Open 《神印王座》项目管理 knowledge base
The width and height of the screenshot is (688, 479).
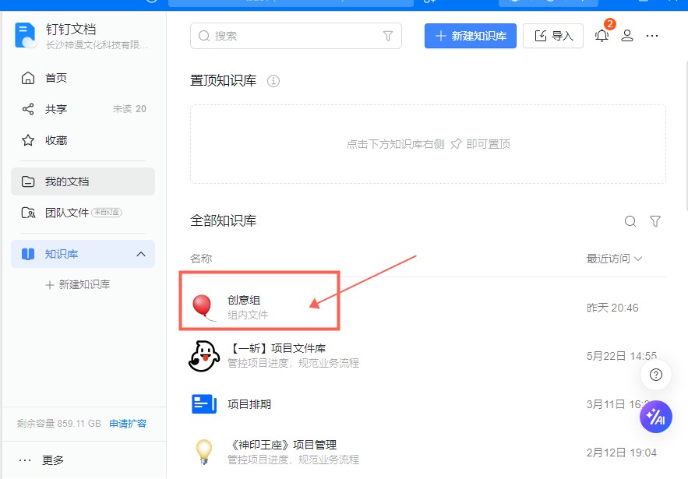click(x=427, y=453)
